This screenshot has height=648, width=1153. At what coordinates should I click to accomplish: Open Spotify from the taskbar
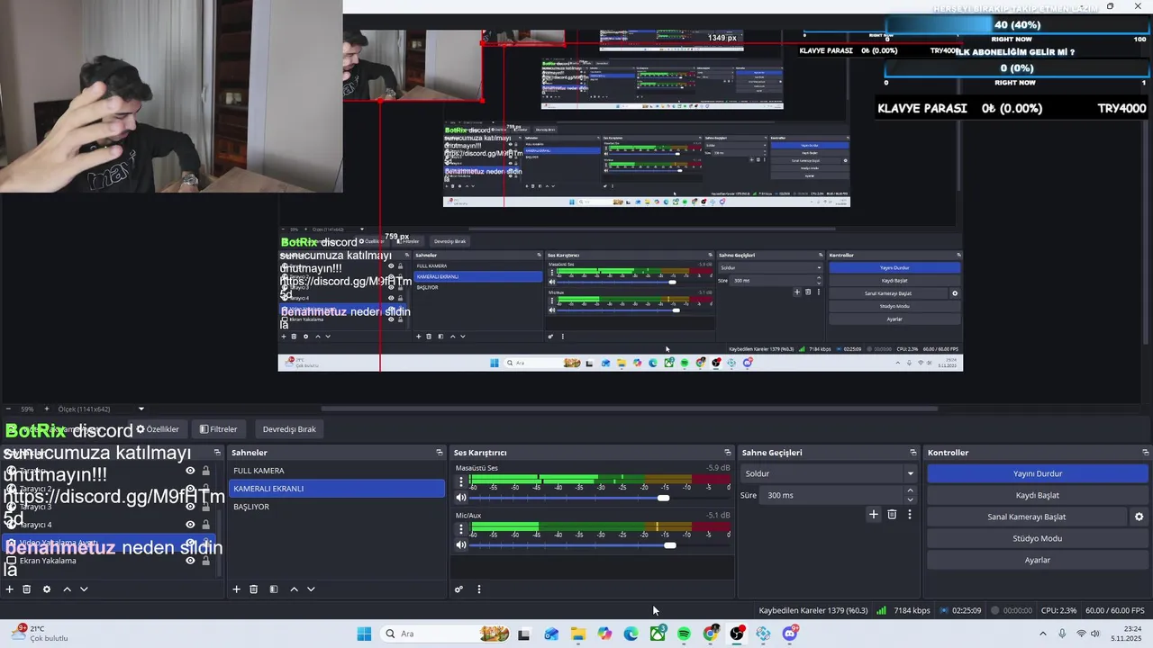click(x=685, y=634)
